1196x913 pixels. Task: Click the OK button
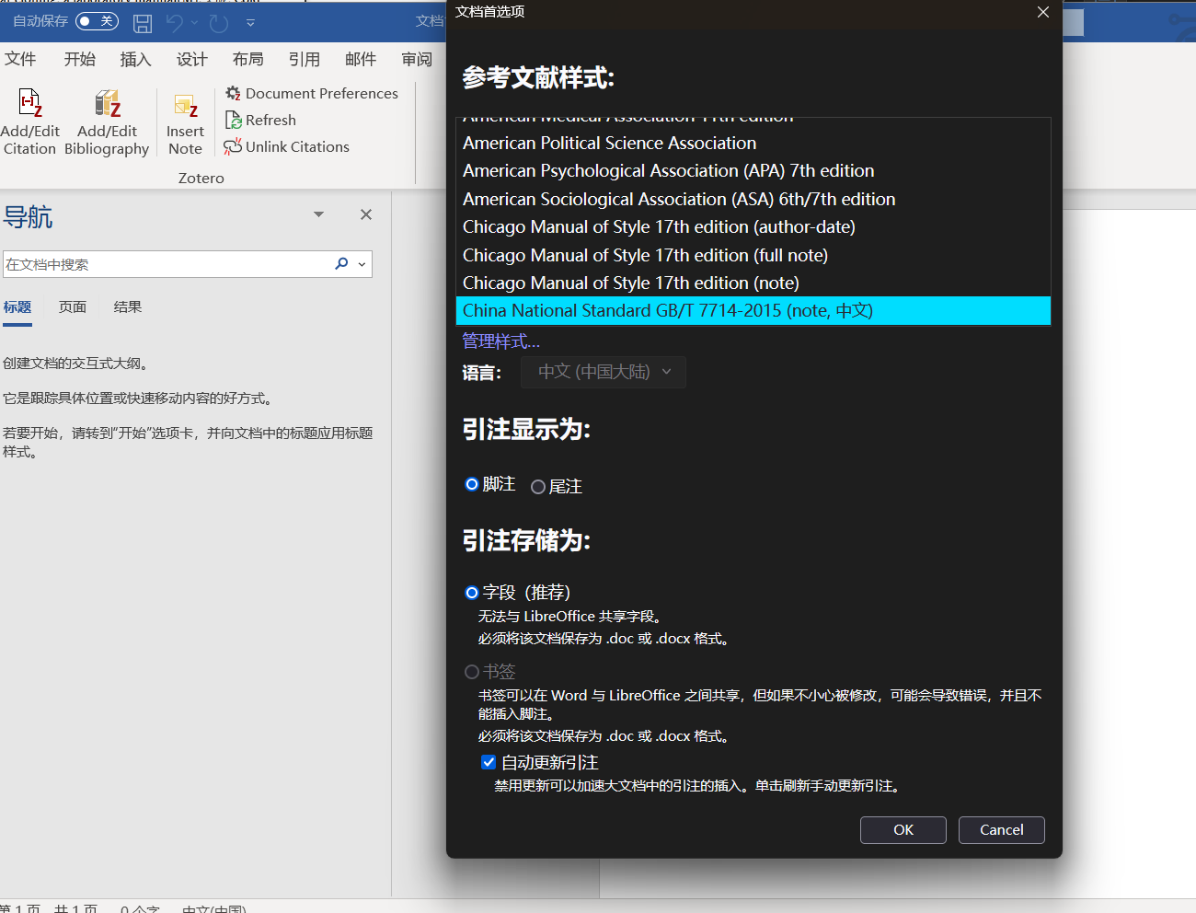click(x=903, y=830)
